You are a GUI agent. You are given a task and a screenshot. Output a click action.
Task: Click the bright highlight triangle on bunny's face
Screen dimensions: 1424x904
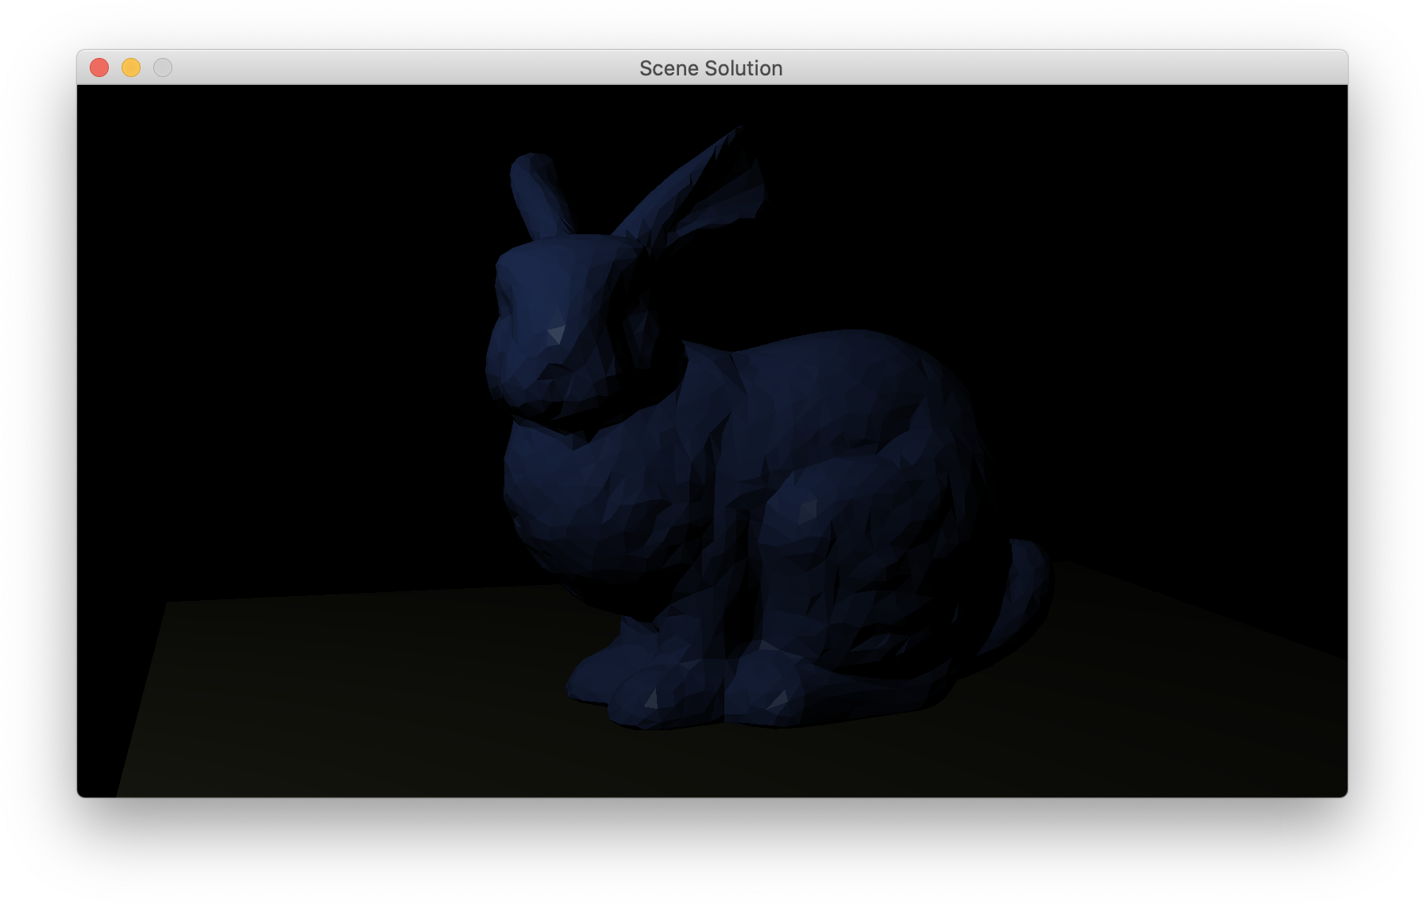(x=557, y=334)
